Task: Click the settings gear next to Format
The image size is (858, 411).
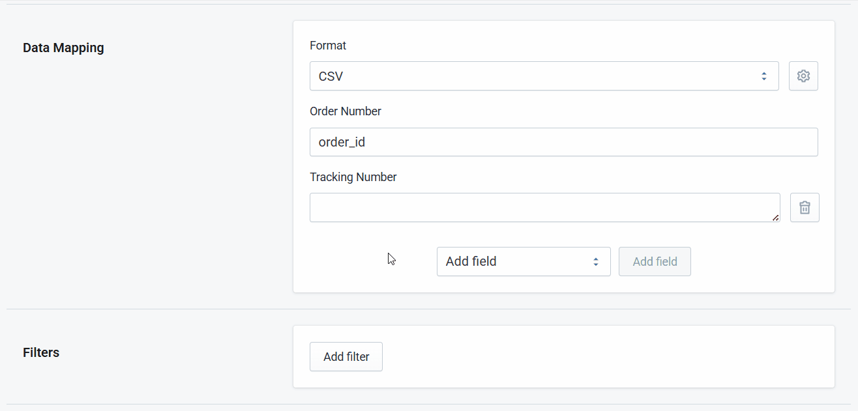Action: click(x=803, y=76)
